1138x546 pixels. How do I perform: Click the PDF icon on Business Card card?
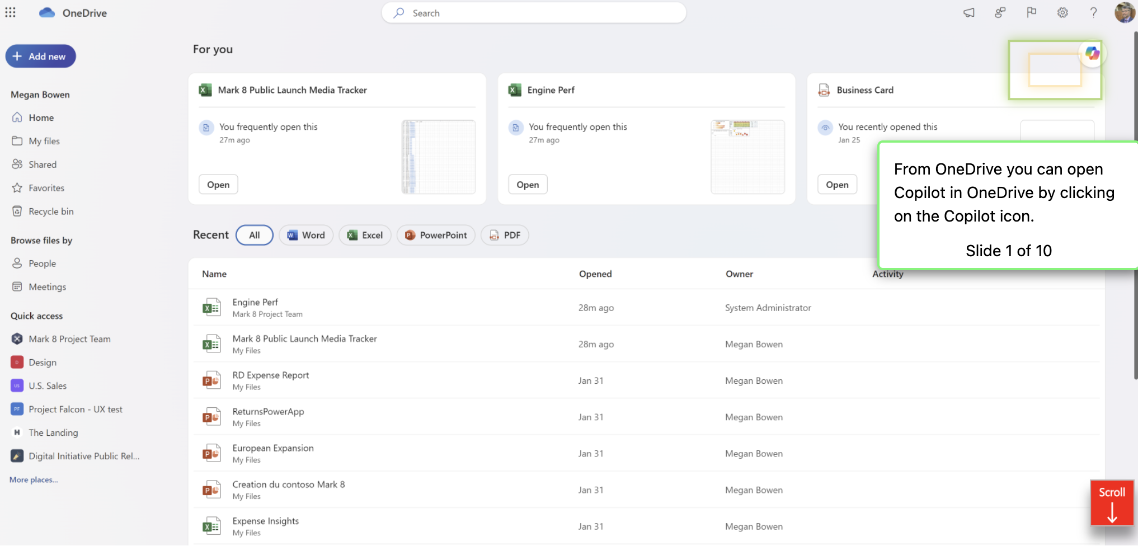pyautogui.click(x=824, y=90)
